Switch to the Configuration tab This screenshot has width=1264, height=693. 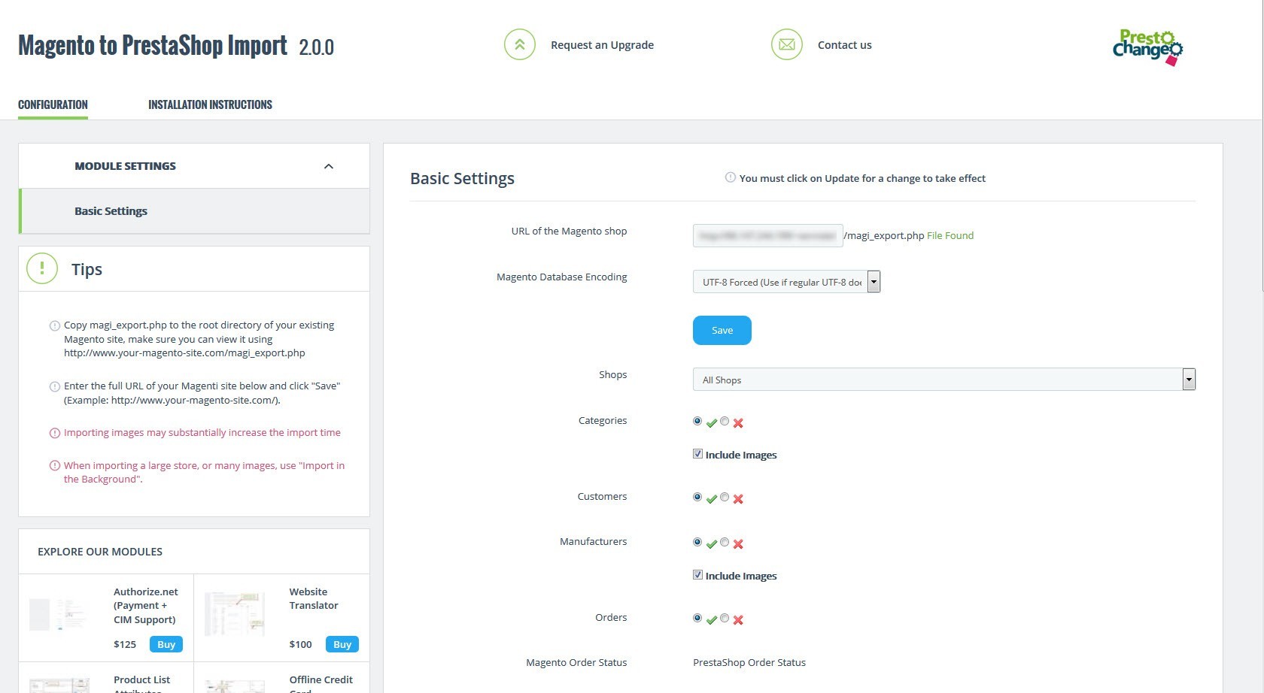point(53,104)
